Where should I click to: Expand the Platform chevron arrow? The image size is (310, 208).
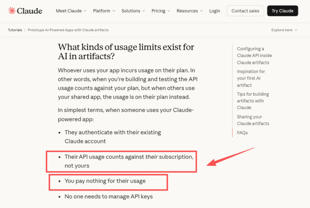click(114, 11)
